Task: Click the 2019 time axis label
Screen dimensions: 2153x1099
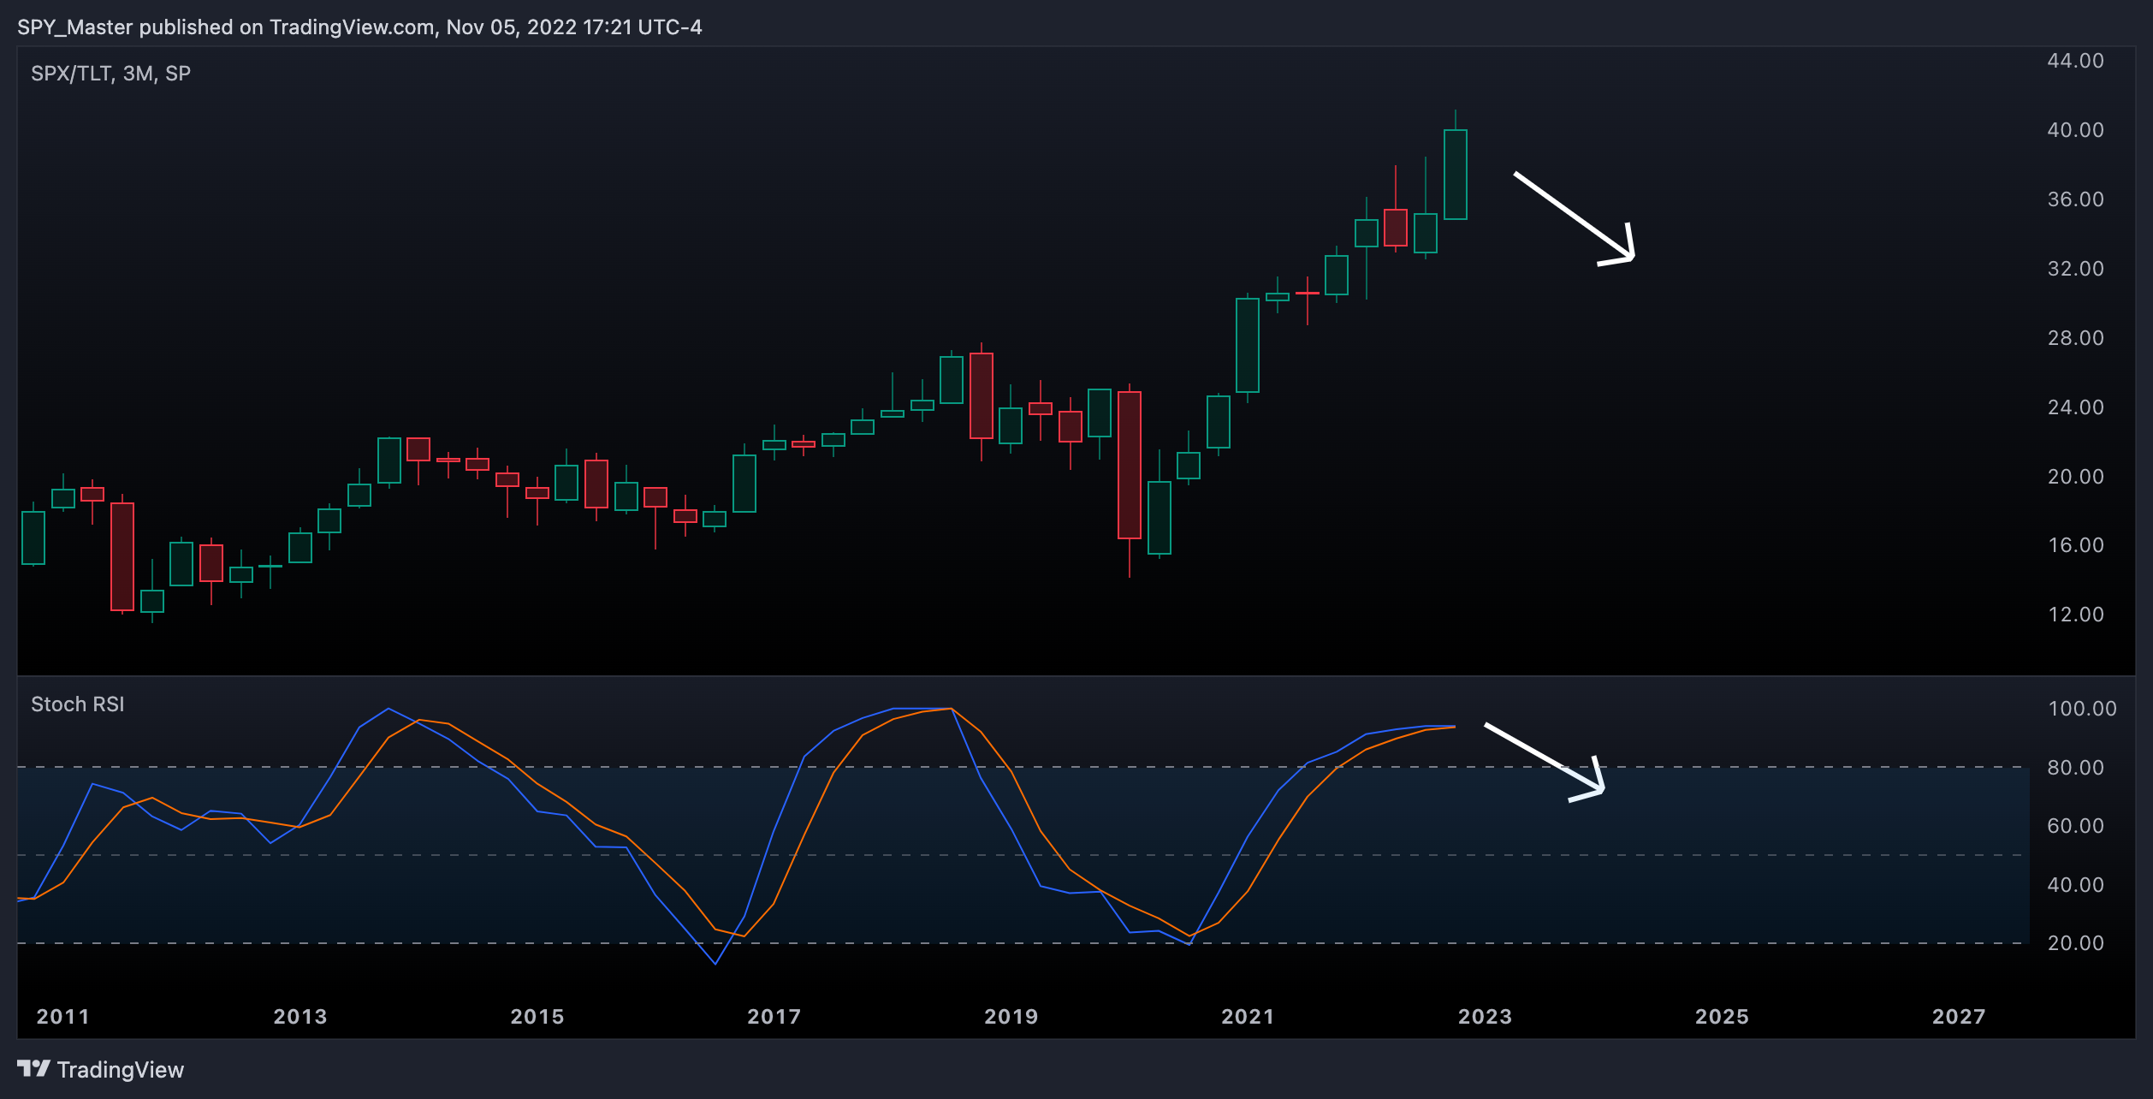Action: click(1011, 1017)
